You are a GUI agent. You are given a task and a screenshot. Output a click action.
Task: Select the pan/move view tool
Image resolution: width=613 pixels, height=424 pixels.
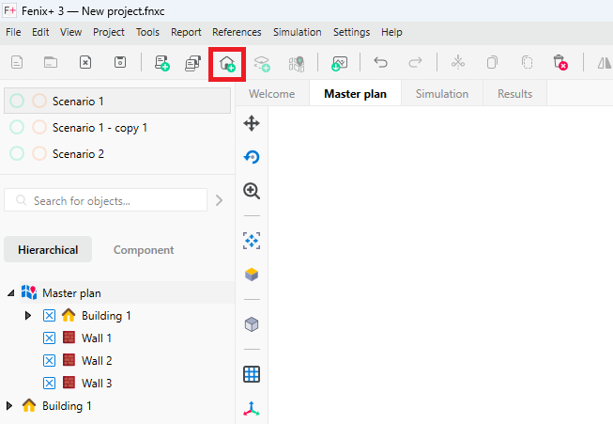coord(252,123)
